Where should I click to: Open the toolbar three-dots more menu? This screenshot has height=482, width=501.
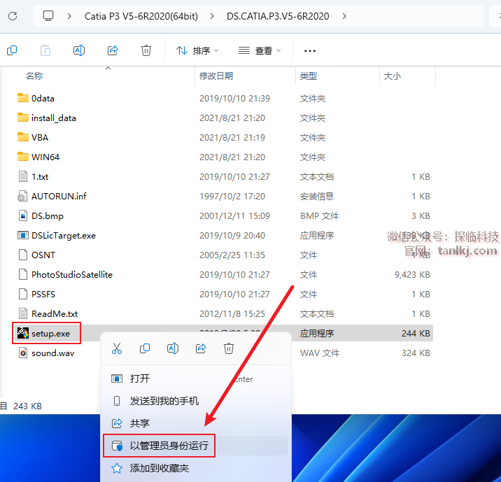[x=309, y=51]
